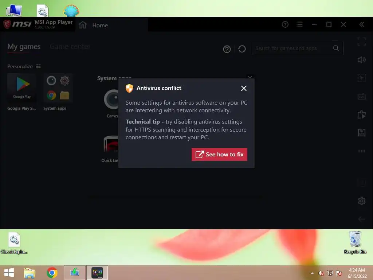Click the MSI logo
Viewport: 373px width, 280px height.
point(17,24)
